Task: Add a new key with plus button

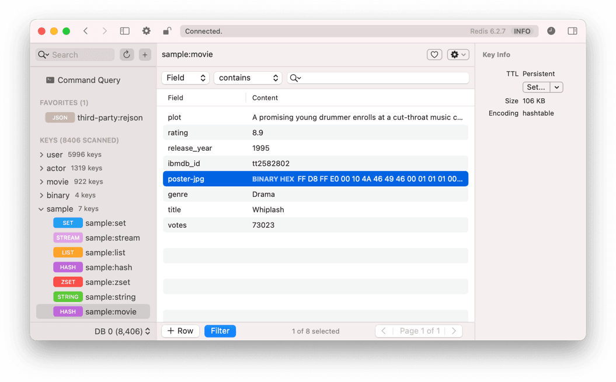Action: (x=145, y=54)
